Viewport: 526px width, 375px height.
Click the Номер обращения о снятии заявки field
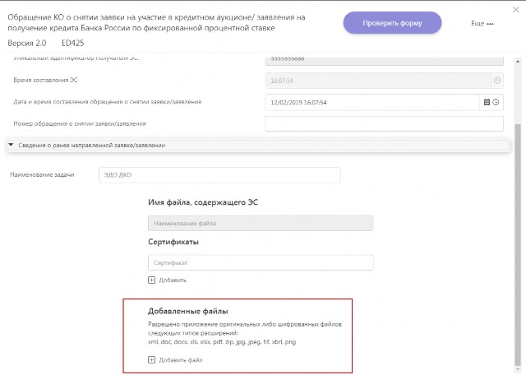[x=384, y=123]
